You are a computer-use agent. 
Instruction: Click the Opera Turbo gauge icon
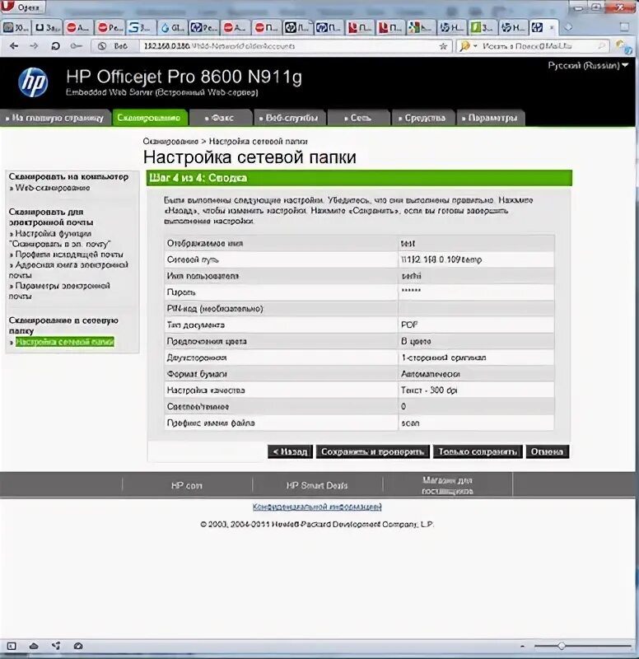click(78, 646)
